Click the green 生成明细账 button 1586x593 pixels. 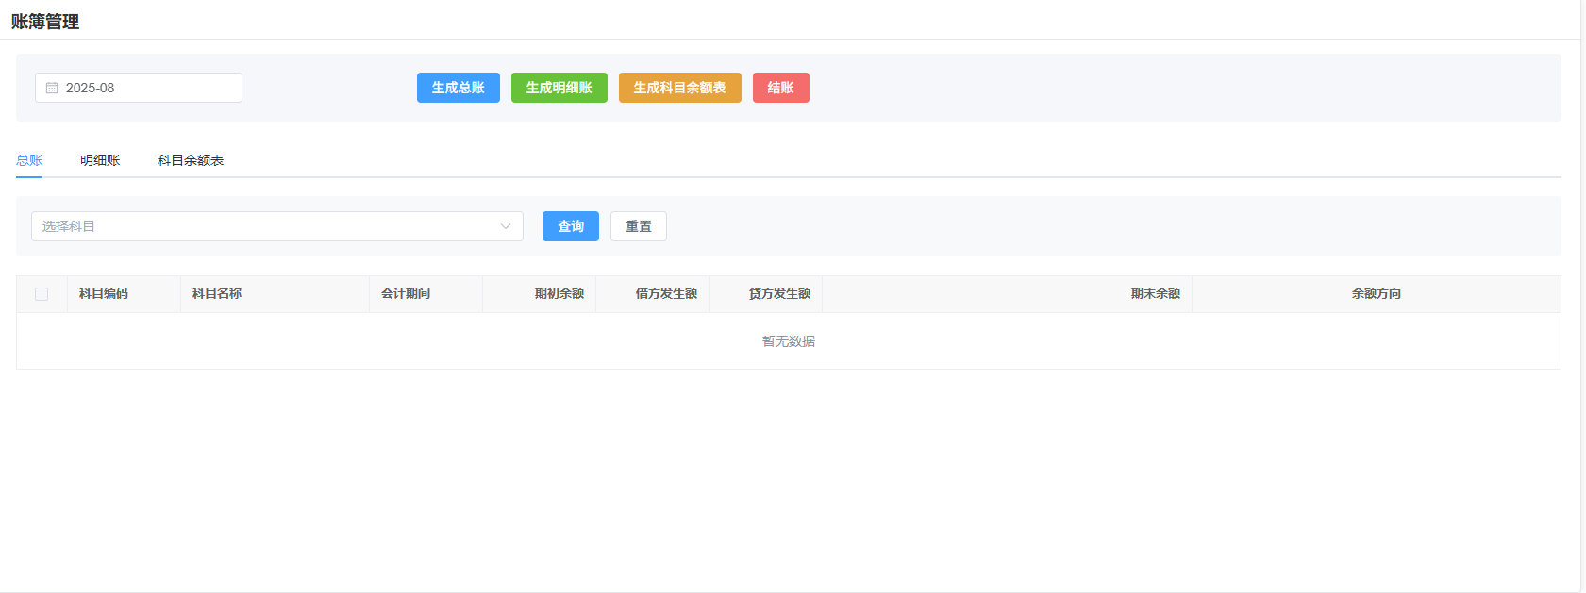pyautogui.click(x=559, y=88)
